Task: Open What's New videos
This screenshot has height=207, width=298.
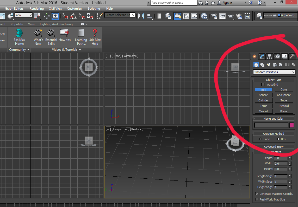Action: pyautogui.click(x=38, y=37)
